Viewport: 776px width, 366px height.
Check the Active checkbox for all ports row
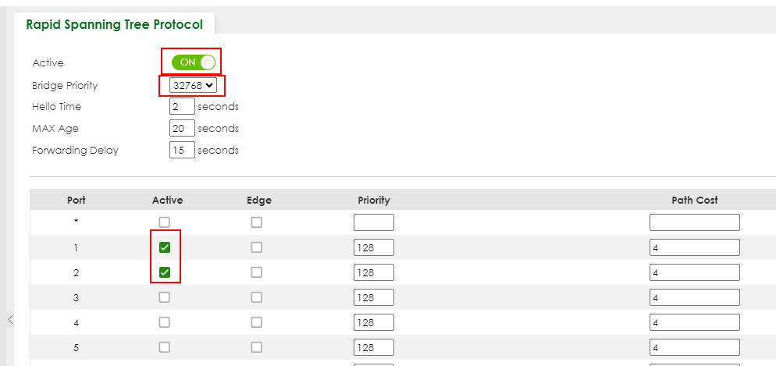tap(165, 222)
